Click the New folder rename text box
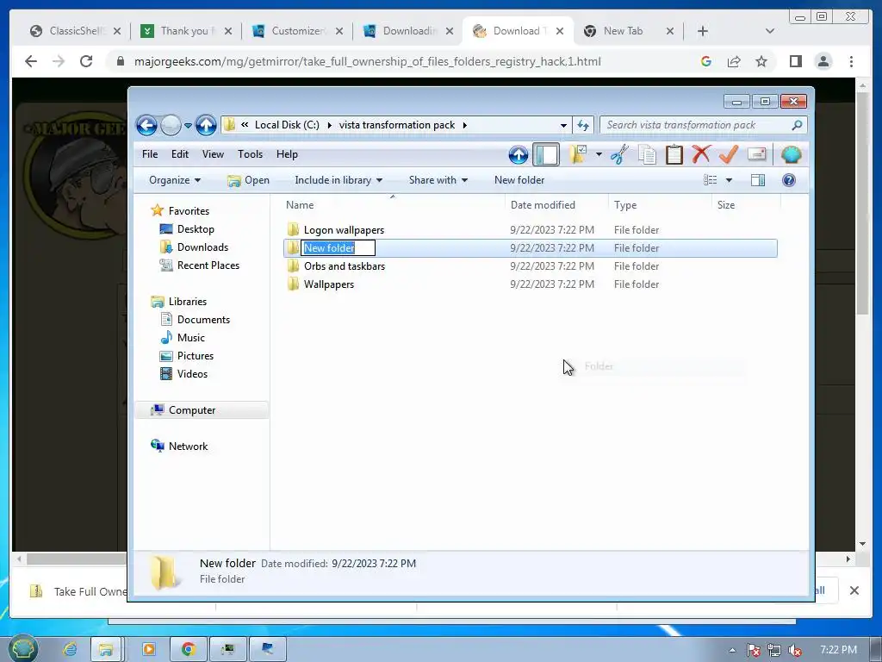 [x=338, y=248]
